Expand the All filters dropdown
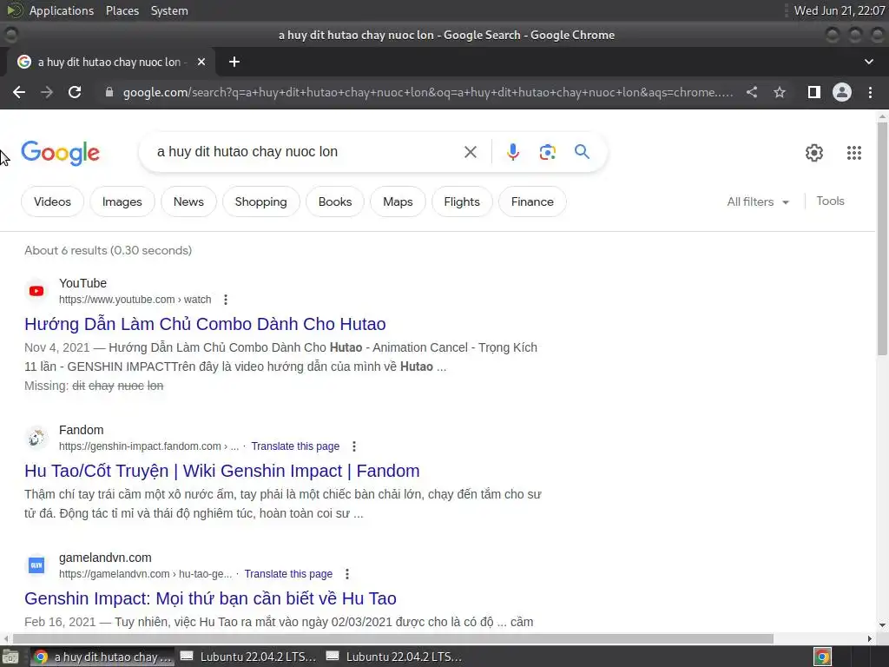 click(758, 201)
